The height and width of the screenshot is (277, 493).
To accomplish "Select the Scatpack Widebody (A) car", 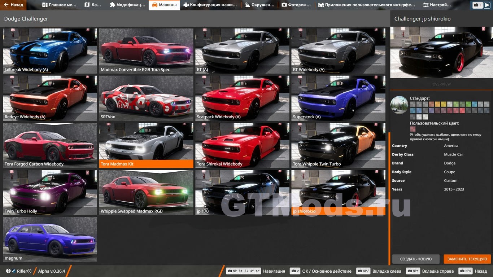I will click(x=242, y=98).
